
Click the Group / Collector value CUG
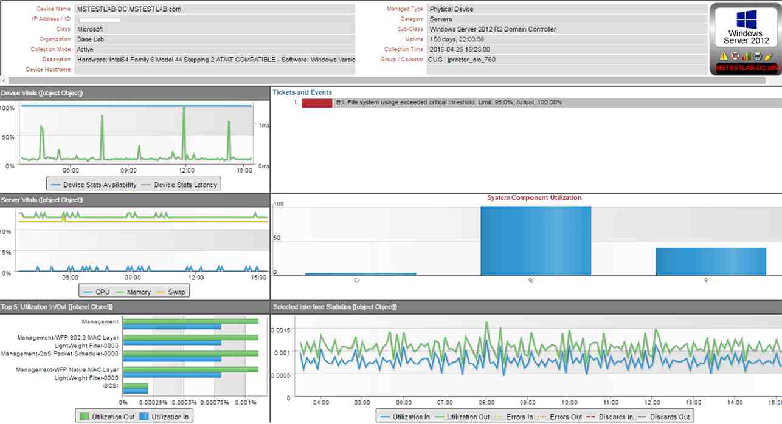coord(567,60)
